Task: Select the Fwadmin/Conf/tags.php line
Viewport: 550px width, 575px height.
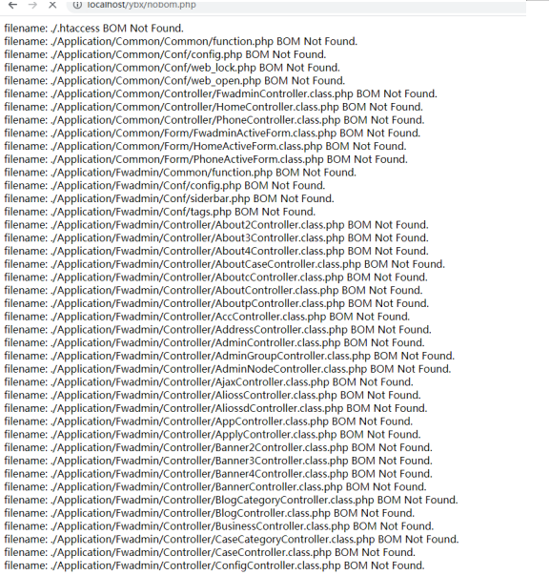Action: pos(160,212)
